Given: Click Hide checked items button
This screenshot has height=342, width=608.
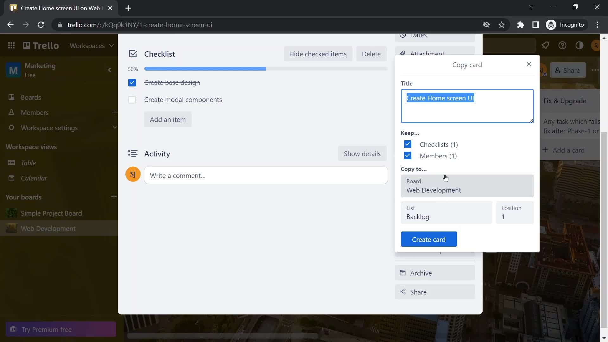Looking at the screenshot, I should 318,54.
